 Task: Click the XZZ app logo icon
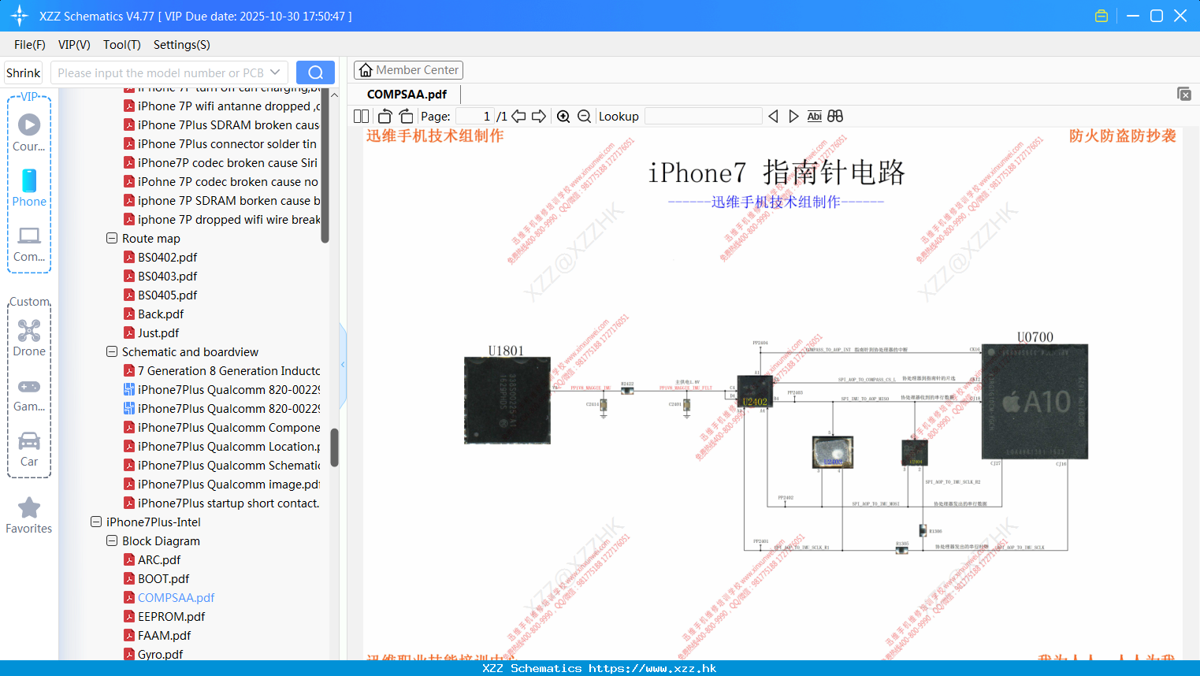point(20,16)
